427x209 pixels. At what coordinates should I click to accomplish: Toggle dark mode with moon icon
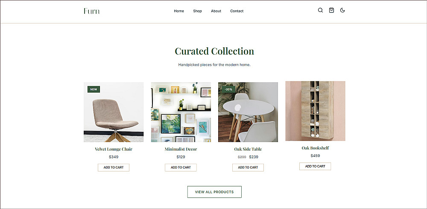coord(342,10)
